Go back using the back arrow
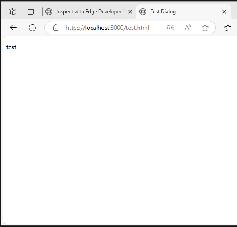 [13, 28]
